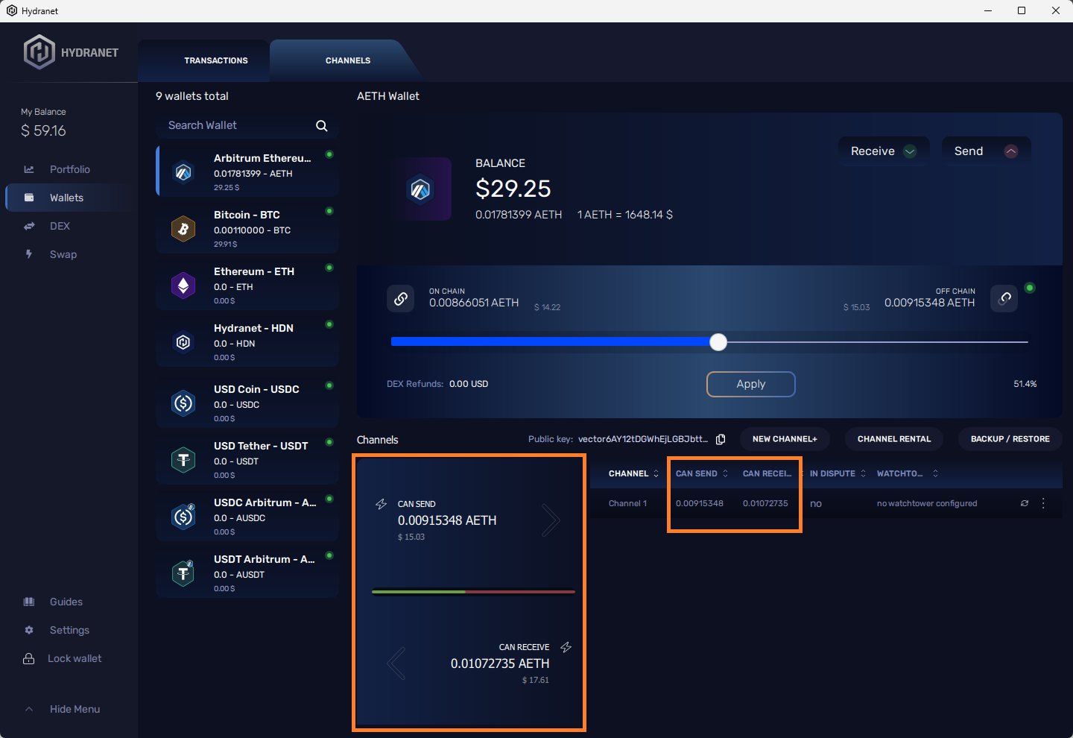Select the Bitcoin BTC wallet icon

tap(183, 229)
